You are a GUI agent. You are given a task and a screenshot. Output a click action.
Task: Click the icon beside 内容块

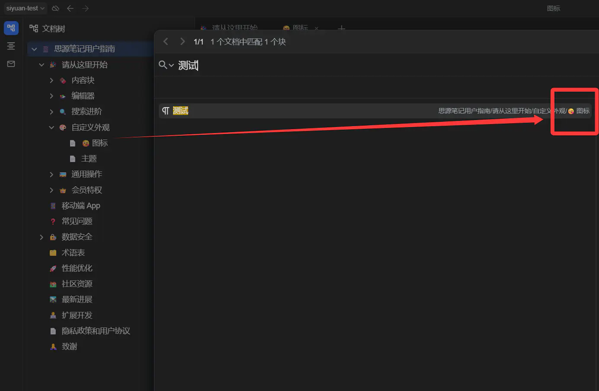[x=63, y=80]
